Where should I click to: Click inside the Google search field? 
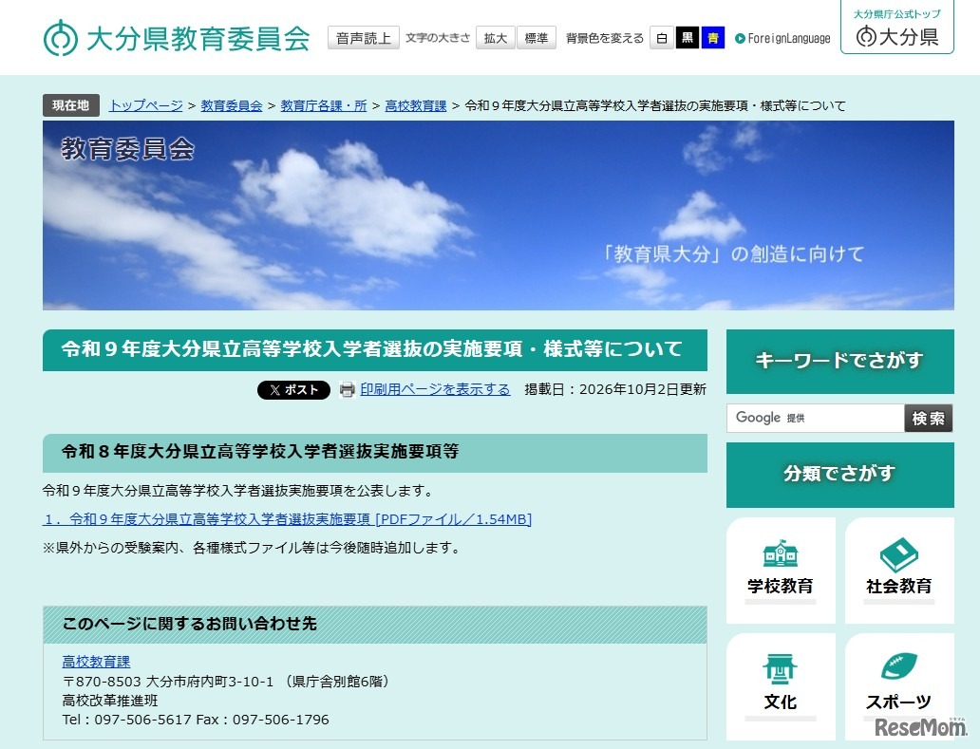click(x=815, y=418)
